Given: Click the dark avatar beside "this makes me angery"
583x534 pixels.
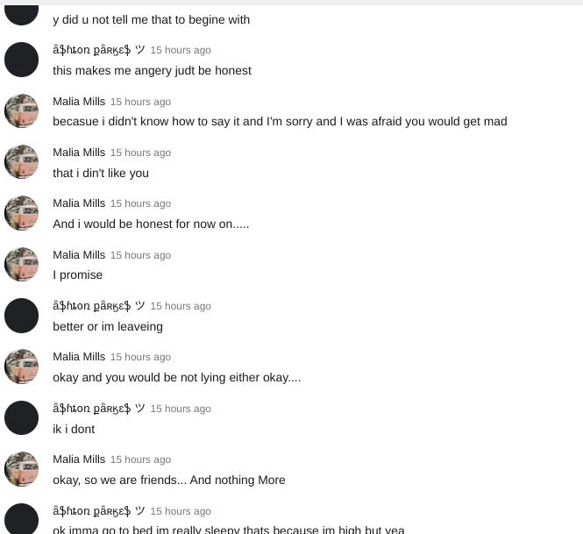Looking at the screenshot, I should (22, 60).
